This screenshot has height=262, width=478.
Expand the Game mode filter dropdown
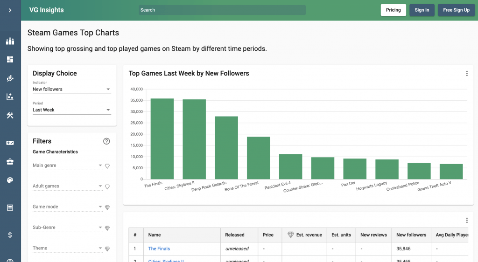67,207
